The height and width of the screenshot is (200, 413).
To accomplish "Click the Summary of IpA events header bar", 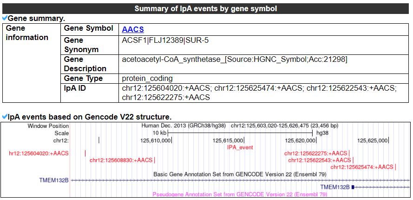I will (x=206, y=9).
